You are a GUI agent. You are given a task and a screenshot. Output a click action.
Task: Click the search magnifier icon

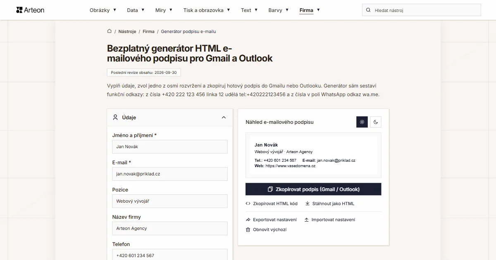tap(368, 10)
